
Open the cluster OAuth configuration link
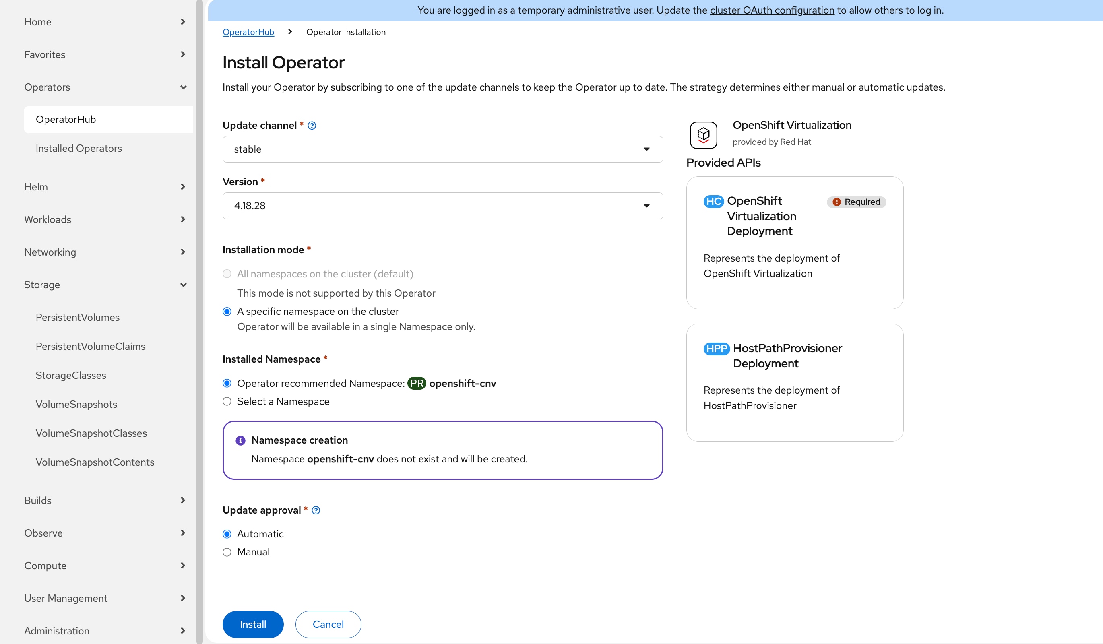pyautogui.click(x=772, y=10)
